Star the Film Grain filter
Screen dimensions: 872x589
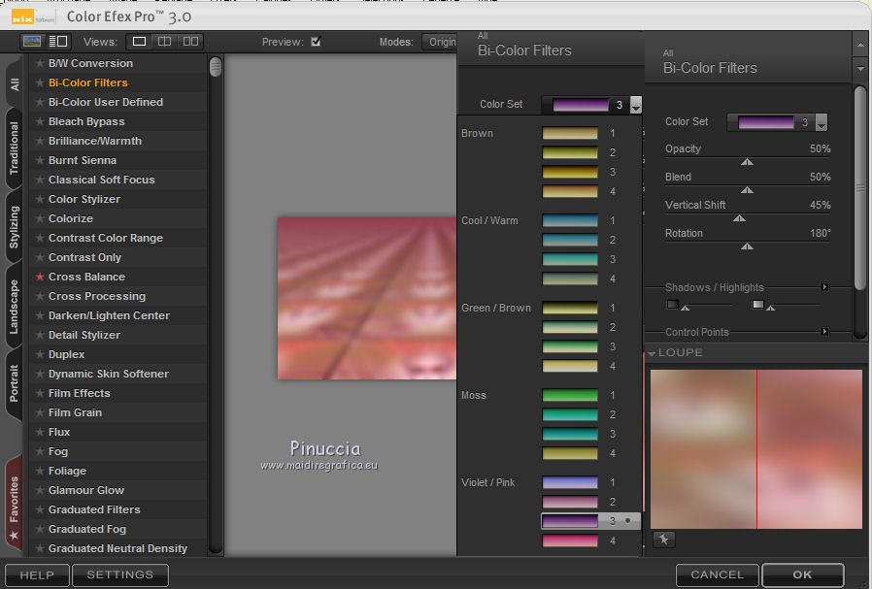40,412
